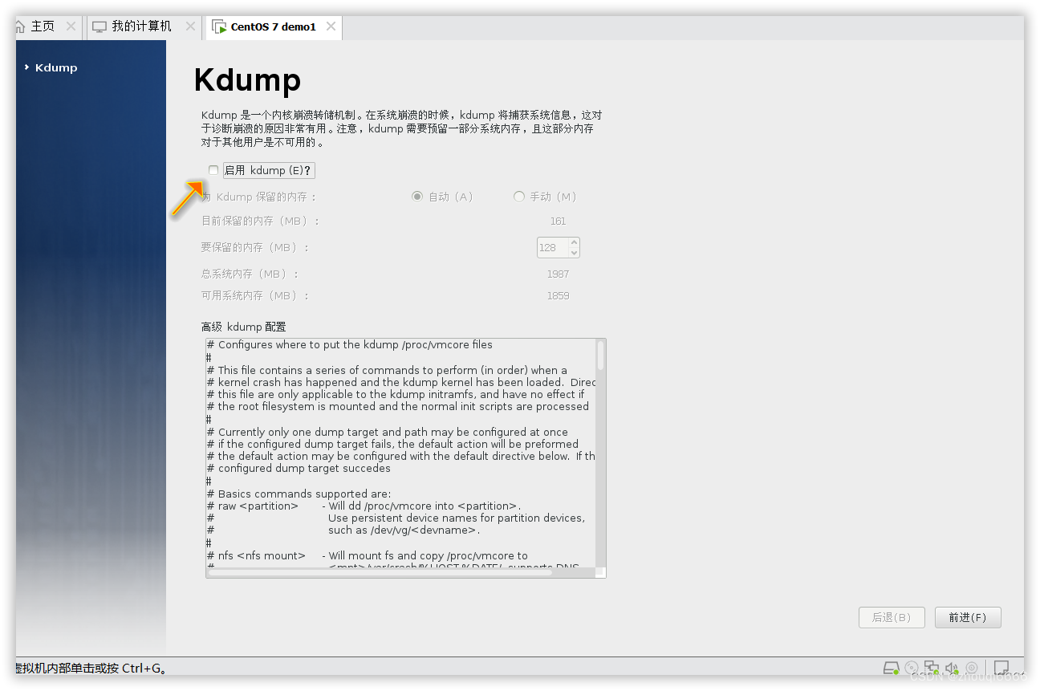Click the '# Basics commands supported are:' line
Image resolution: width=1040 pixels, height=691 pixels.
pos(299,494)
